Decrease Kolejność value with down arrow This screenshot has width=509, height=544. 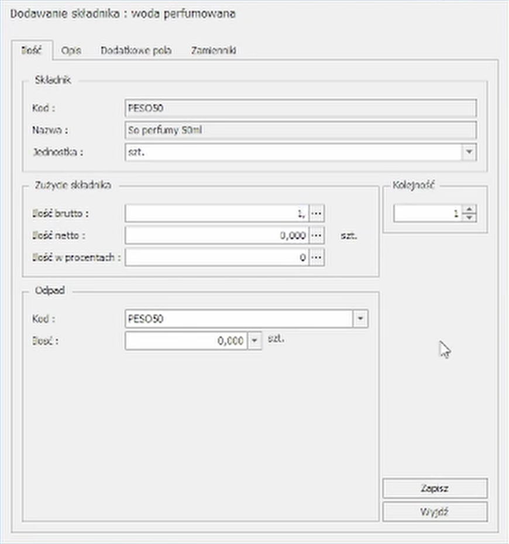(x=469, y=218)
